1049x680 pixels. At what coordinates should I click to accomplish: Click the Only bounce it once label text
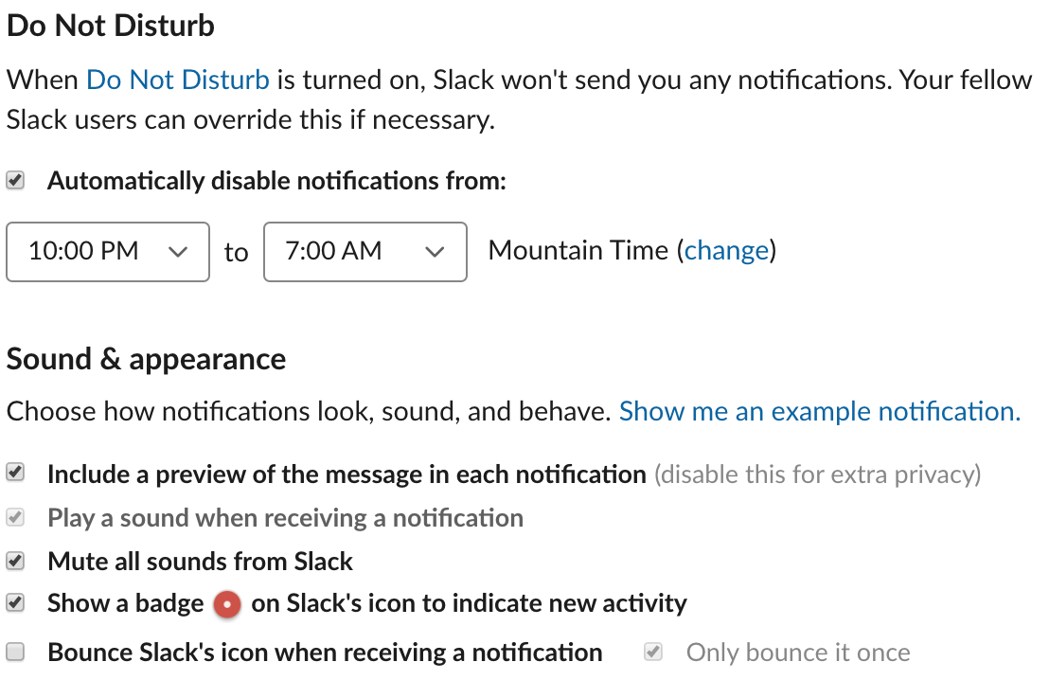[797, 653]
